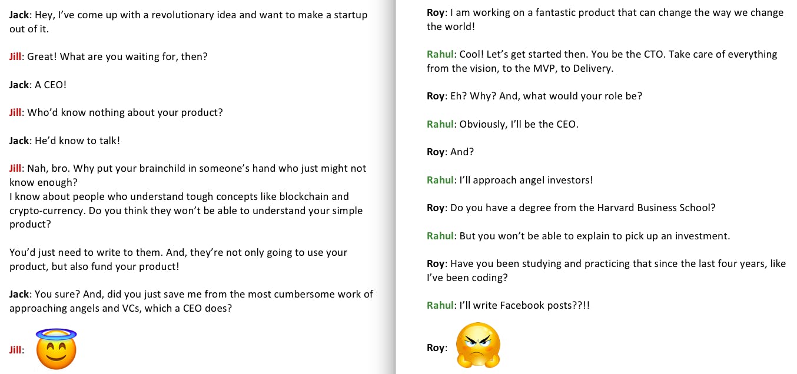Click the line "Roy: And?"

point(450,152)
